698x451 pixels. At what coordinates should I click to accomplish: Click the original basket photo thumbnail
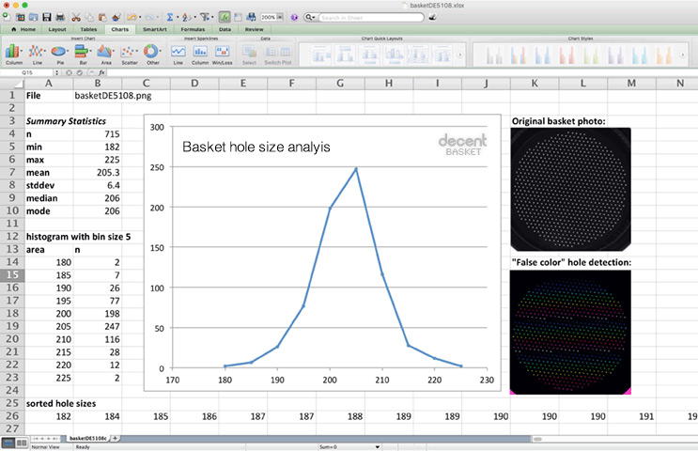coord(571,188)
